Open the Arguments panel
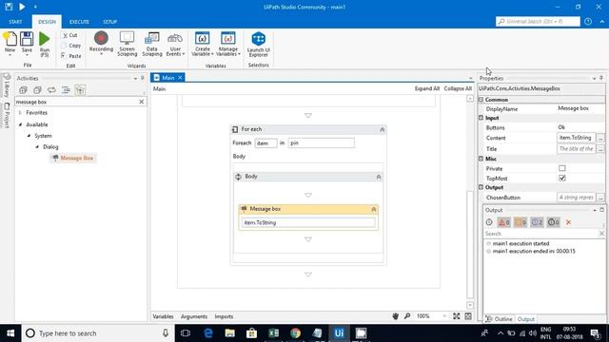The height and width of the screenshot is (342, 609). tap(194, 316)
